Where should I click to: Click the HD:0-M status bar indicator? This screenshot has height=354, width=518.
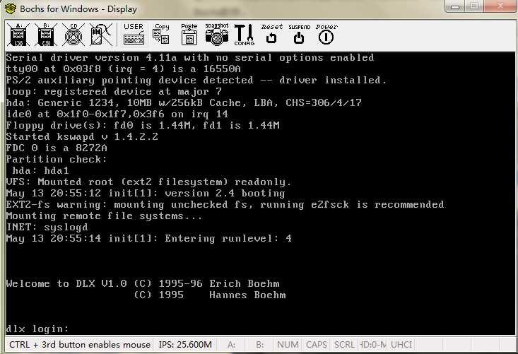coord(373,345)
